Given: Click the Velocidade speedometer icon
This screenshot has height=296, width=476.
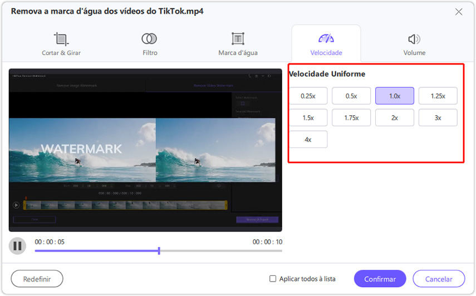Looking at the screenshot, I should 326,39.
